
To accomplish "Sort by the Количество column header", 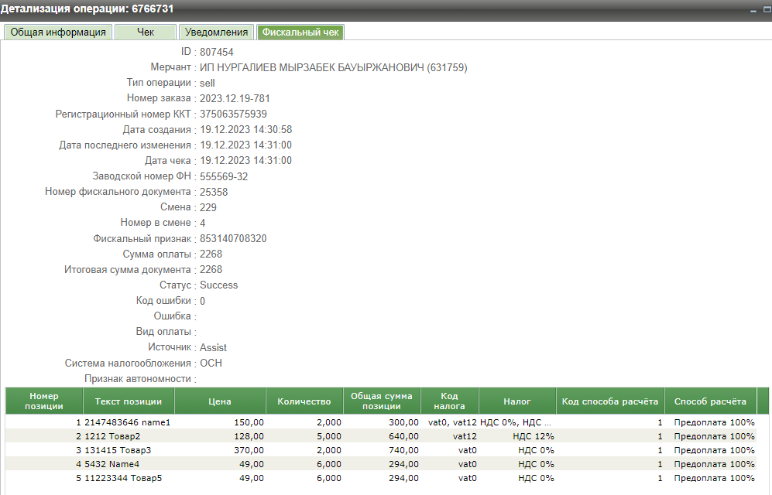I will pyautogui.click(x=304, y=401).
